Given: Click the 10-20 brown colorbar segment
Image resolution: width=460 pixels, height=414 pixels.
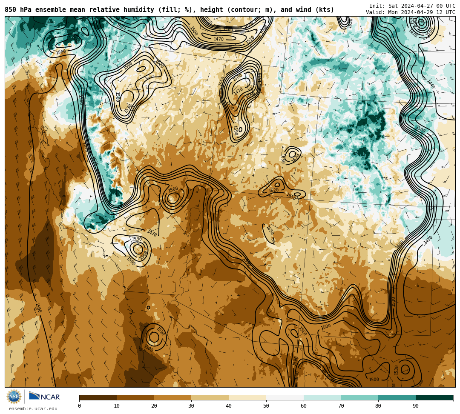Looking at the screenshot, I should pyautogui.click(x=135, y=397).
